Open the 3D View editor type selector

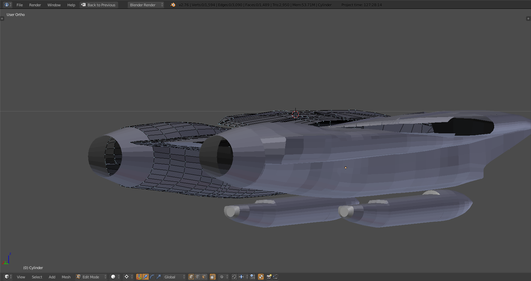[8, 277]
